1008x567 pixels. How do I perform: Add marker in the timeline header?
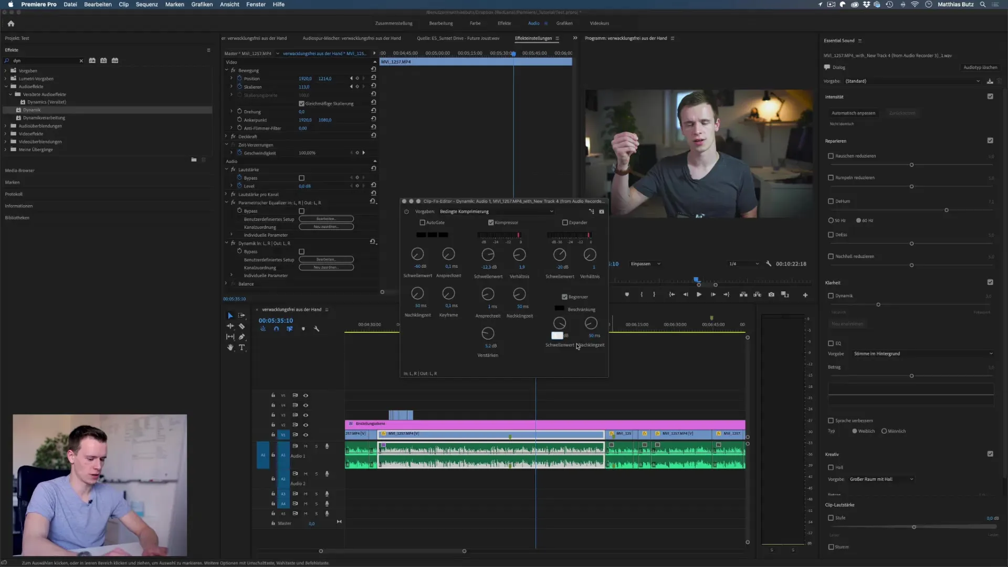[303, 329]
